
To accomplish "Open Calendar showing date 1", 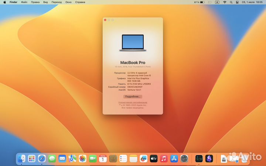I will (103, 159).
